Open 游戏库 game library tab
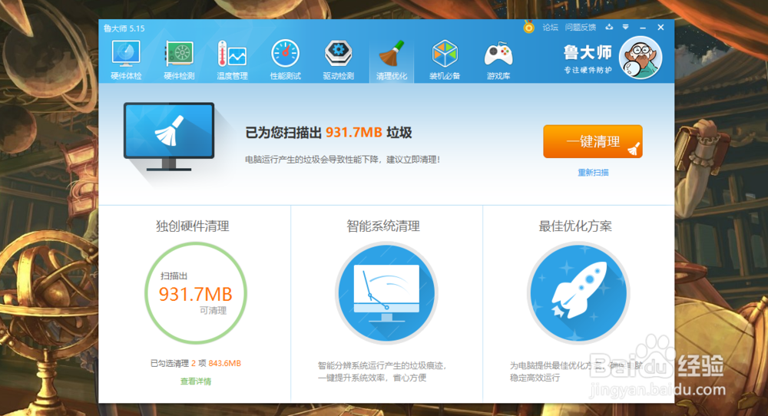 [x=498, y=60]
